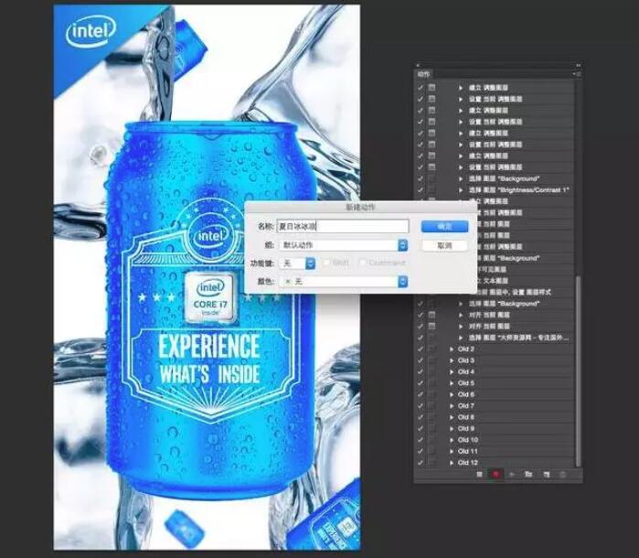This screenshot has height=558, width=639.
Task: Open the Actions panel flyout menu icon
Action: tap(577, 74)
